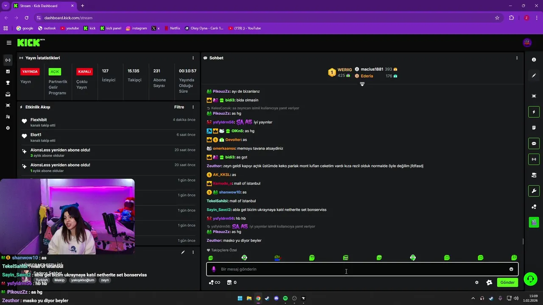This screenshot has width=543, height=305.
Task: Click the Sayin_Savci2 username in the Sohbet panel
Action: pos(218,210)
